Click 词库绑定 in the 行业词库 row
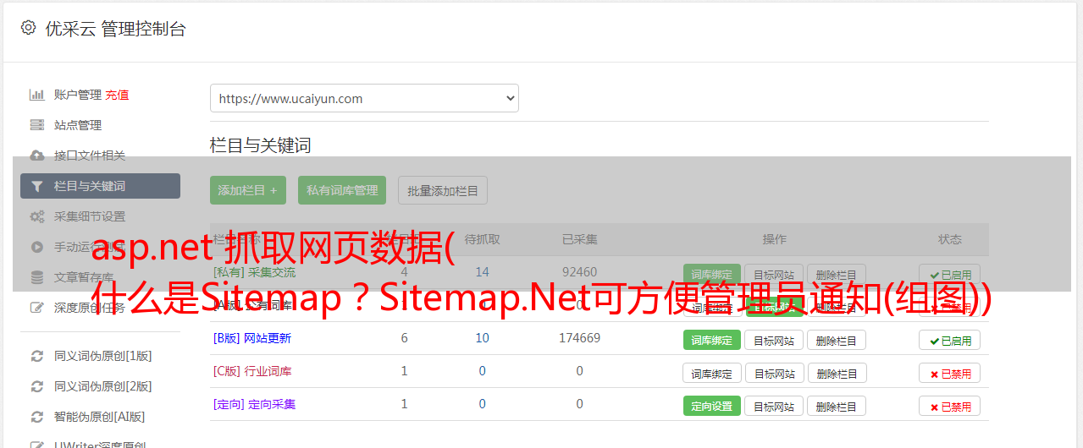 pyautogui.click(x=712, y=373)
